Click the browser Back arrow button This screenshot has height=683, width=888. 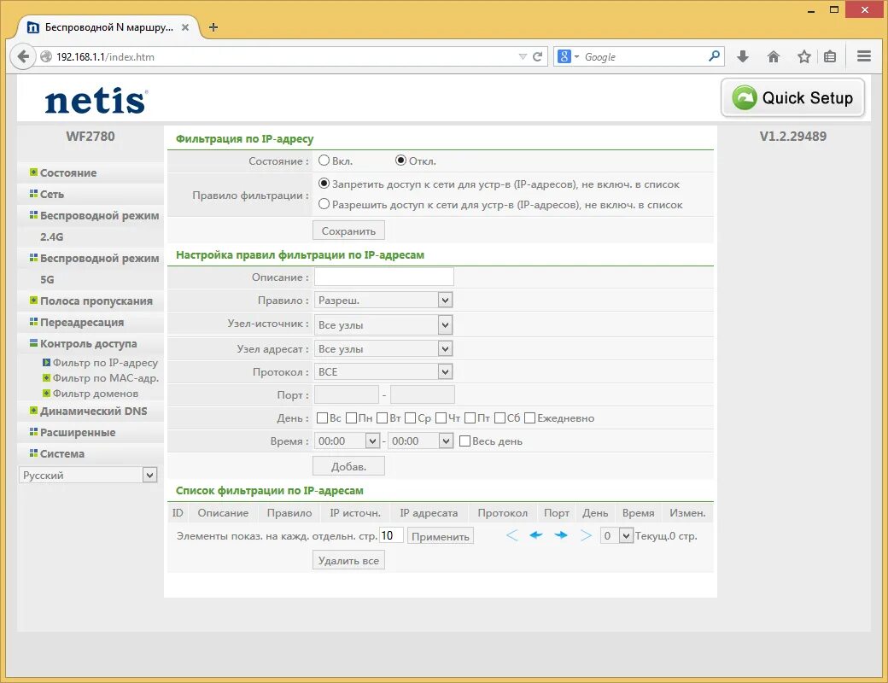[23, 56]
